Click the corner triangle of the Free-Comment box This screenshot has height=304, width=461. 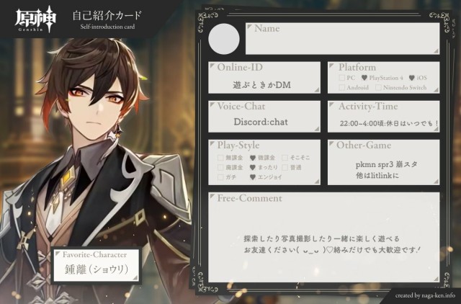(x=212, y=197)
